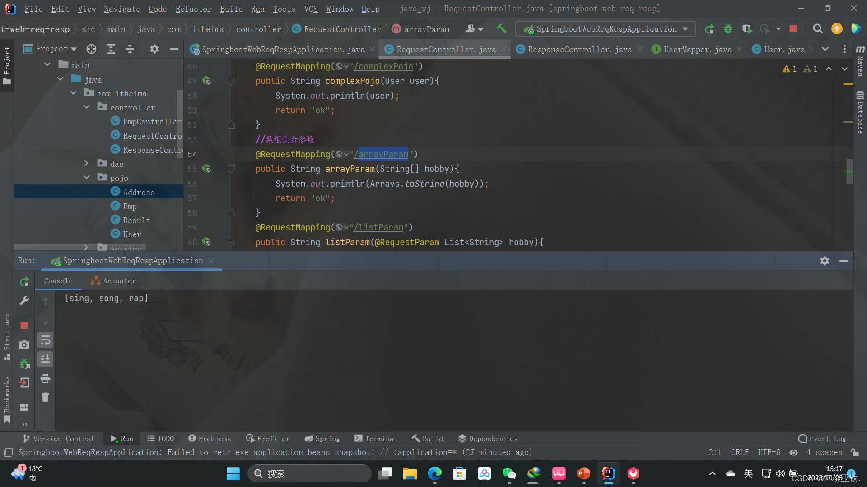Open Search Everywhere with the magnifier icon
The image size is (867, 487).
point(817,28)
